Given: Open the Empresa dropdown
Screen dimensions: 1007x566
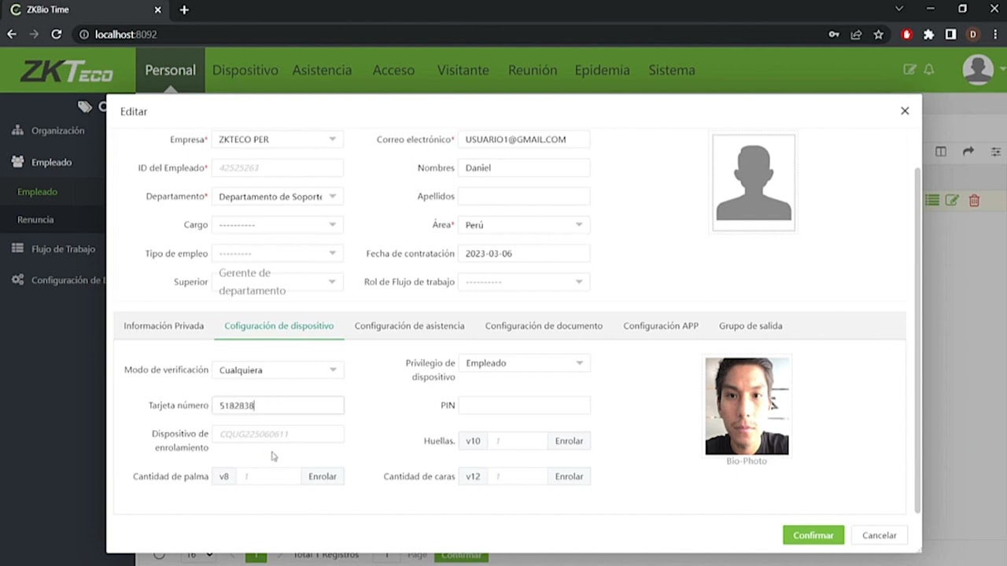Looking at the screenshot, I should (278, 139).
